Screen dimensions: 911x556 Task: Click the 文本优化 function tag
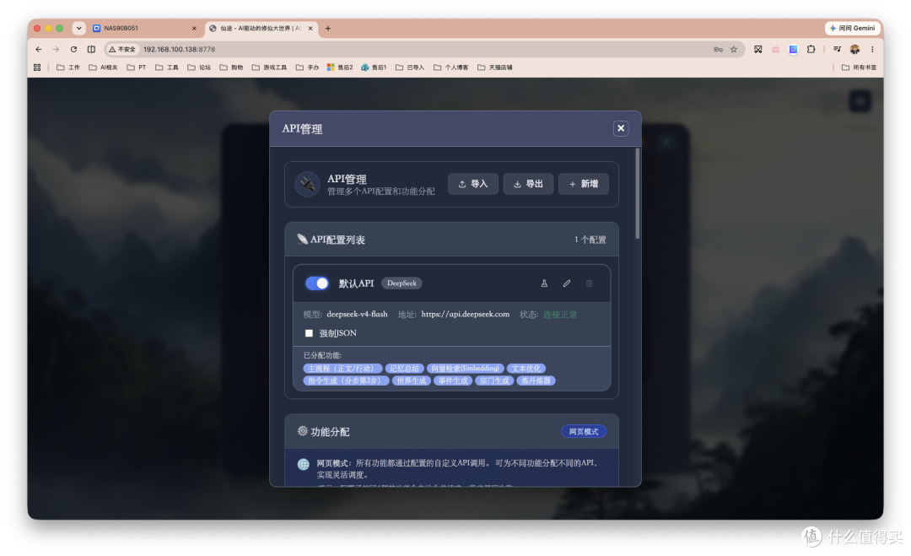[526, 369]
